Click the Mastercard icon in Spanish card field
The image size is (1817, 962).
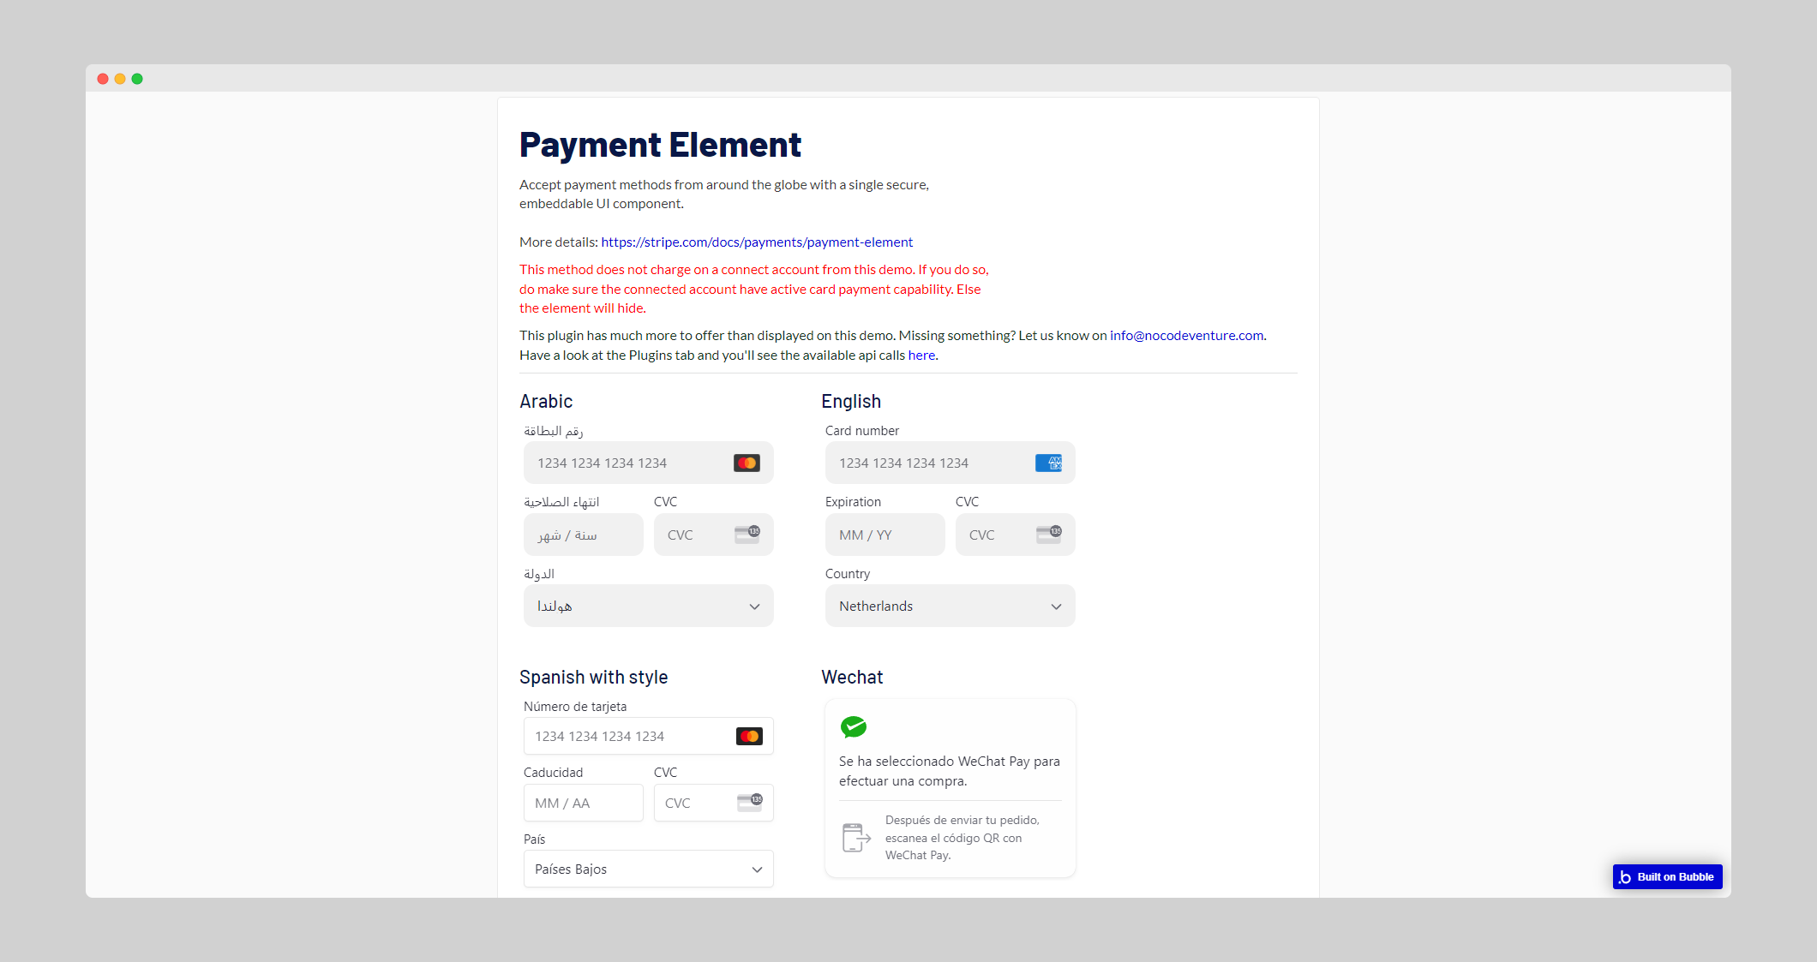[x=749, y=736]
